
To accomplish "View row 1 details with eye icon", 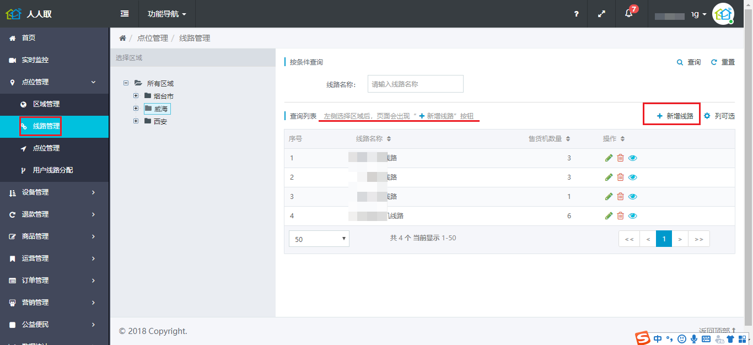I will [633, 158].
